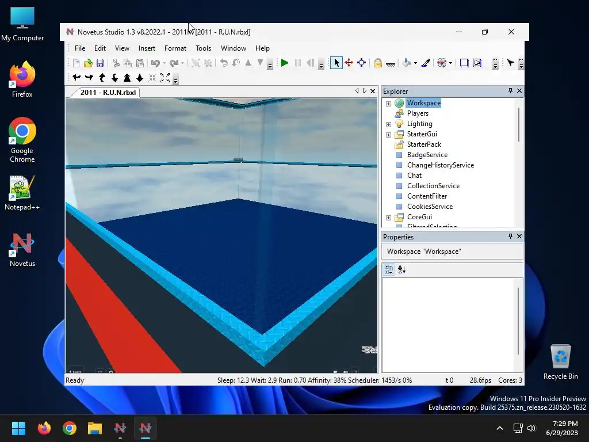Open the Format menu
589x442 pixels.
pyautogui.click(x=175, y=48)
